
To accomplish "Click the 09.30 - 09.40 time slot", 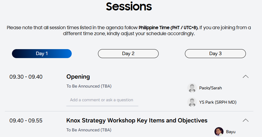I will (x=26, y=77).
